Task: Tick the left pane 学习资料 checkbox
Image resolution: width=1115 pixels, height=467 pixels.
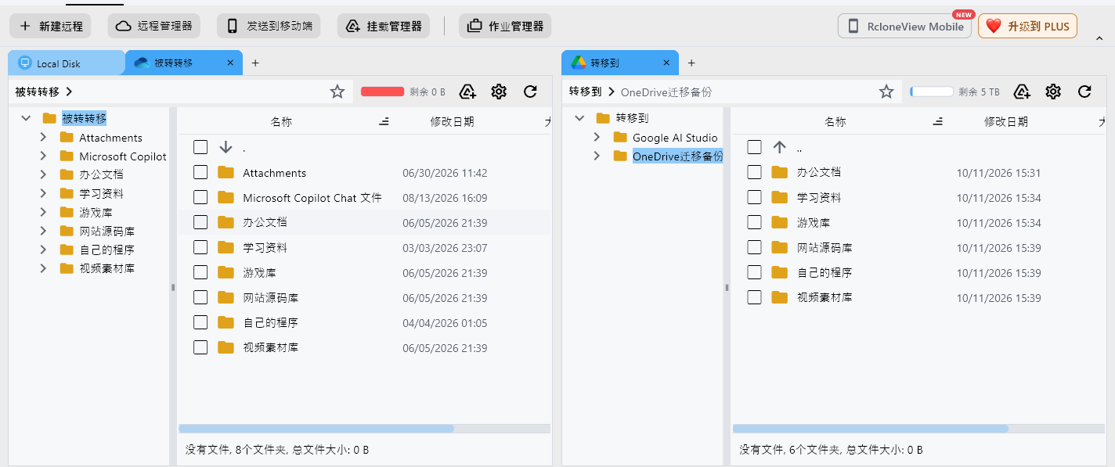Action: (200, 247)
